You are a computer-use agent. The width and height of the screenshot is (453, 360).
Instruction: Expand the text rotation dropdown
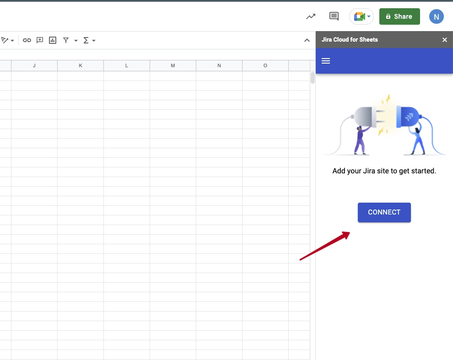click(x=7, y=40)
